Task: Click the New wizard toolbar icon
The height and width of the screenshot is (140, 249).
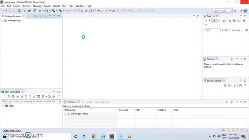Action: coord(3,11)
